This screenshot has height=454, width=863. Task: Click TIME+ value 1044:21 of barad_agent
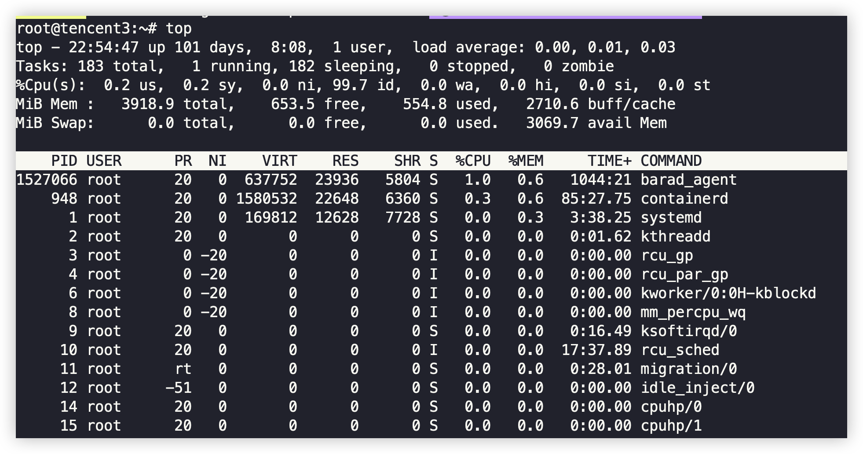pos(601,180)
